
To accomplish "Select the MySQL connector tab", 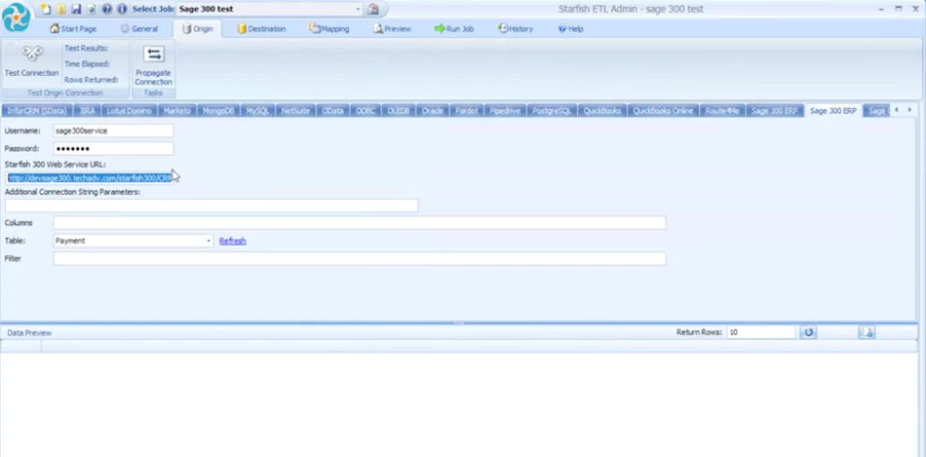I will pos(257,111).
